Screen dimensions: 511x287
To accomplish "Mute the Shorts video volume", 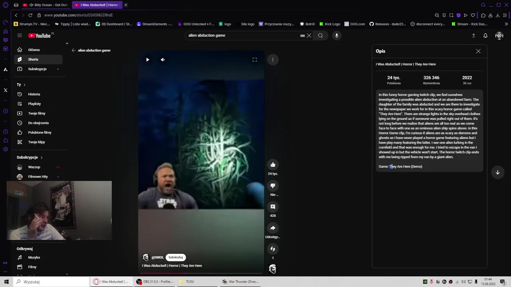I will pyautogui.click(x=162, y=60).
